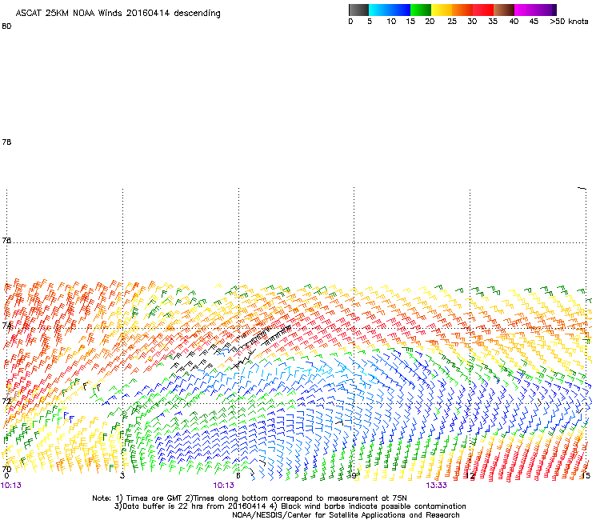Viewport: 592px width, 520px height.
Task: Click the longitude 3 axis label
Action: tap(122, 475)
